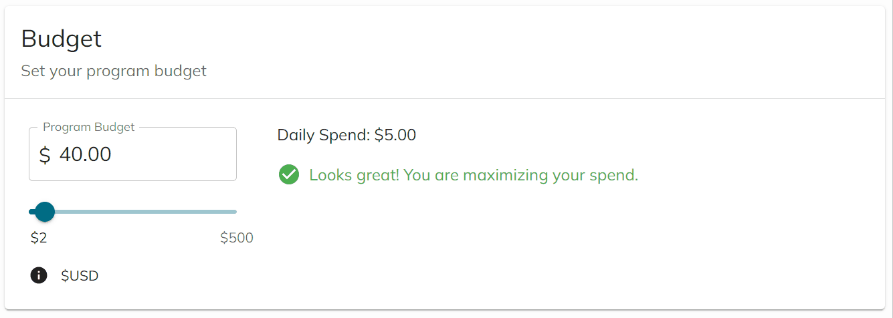Click the Budget heading
This screenshot has width=893, height=318.
click(x=62, y=39)
